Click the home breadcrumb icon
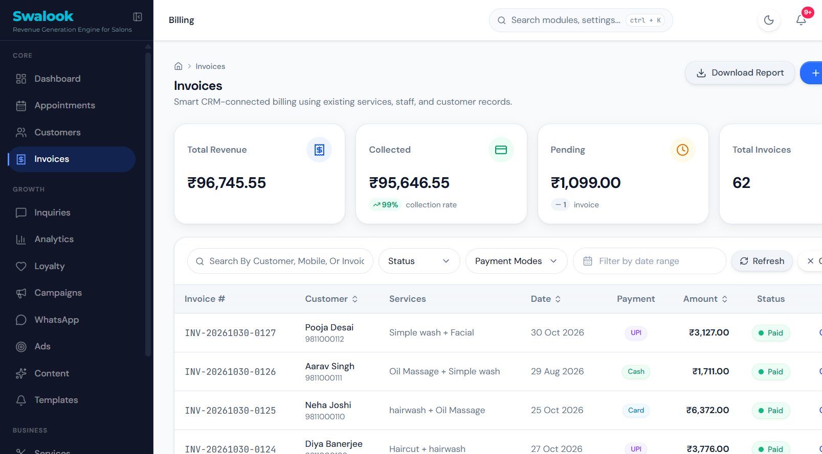 pos(179,66)
